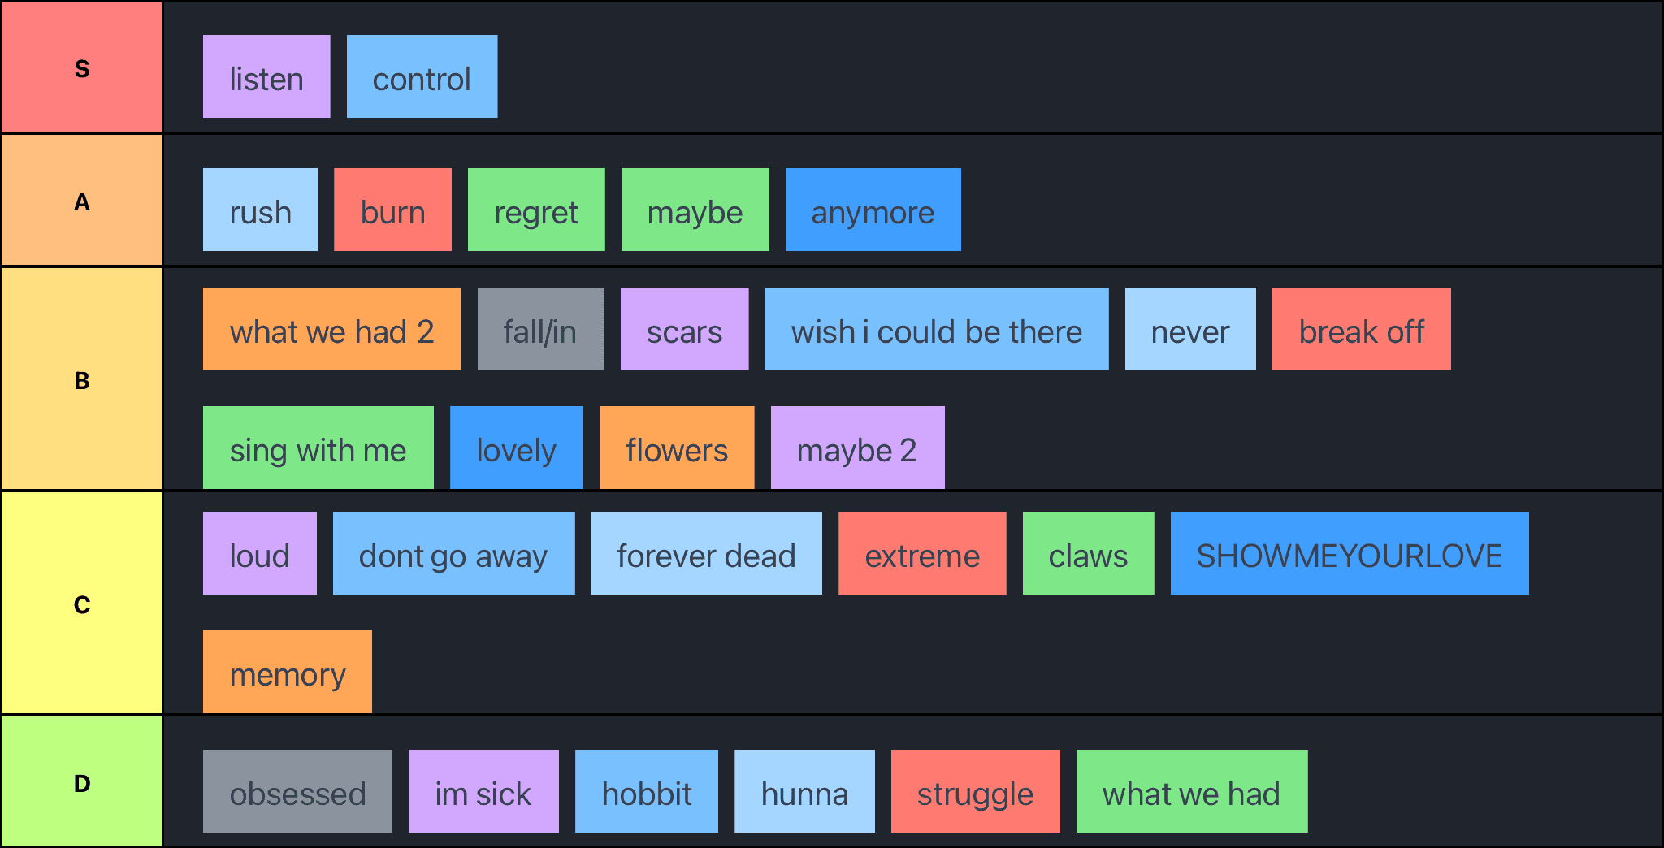Click the green D tier label
This screenshot has width=1664, height=848.
tap(81, 782)
